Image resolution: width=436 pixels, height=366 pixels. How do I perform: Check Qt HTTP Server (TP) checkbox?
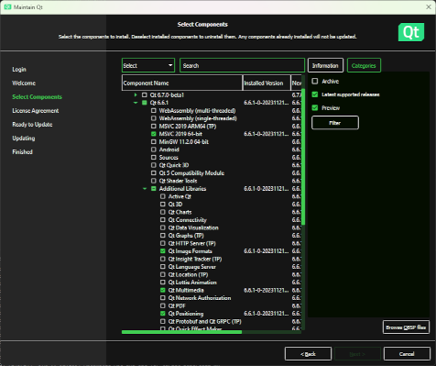163,243
